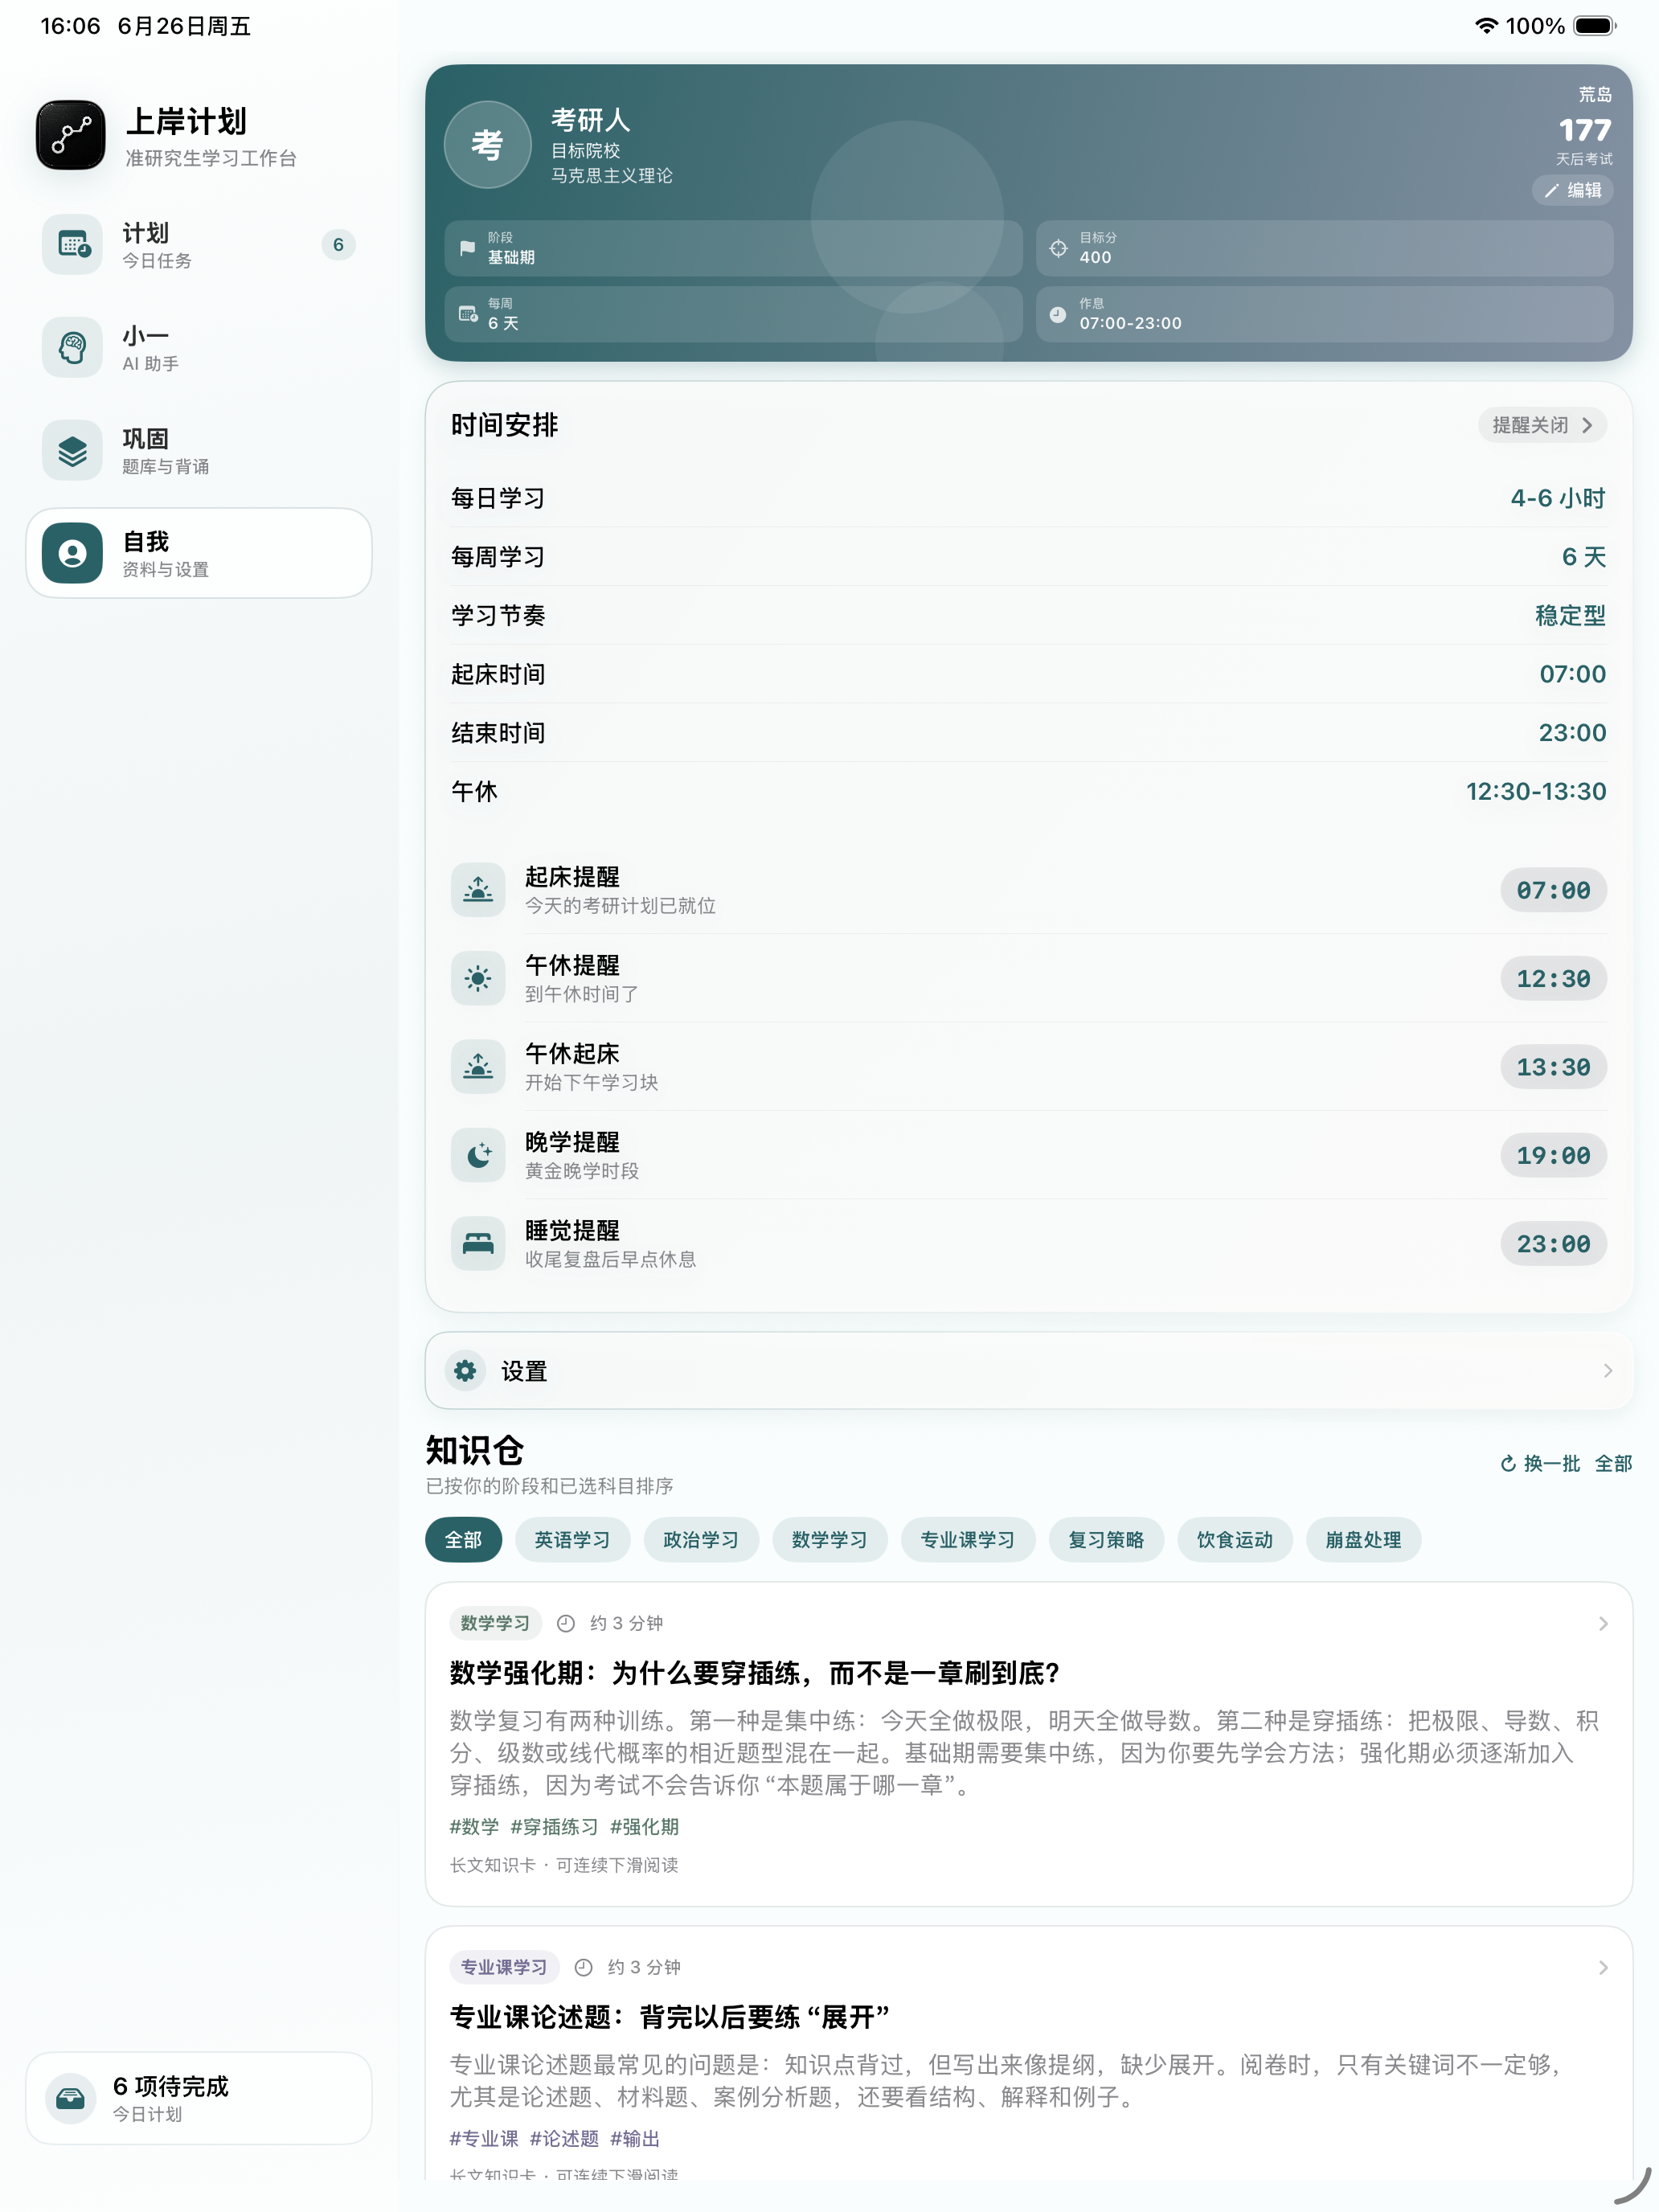Open the 计划 calendar icon
The width and height of the screenshot is (1659, 2212).
click(72, 244)
